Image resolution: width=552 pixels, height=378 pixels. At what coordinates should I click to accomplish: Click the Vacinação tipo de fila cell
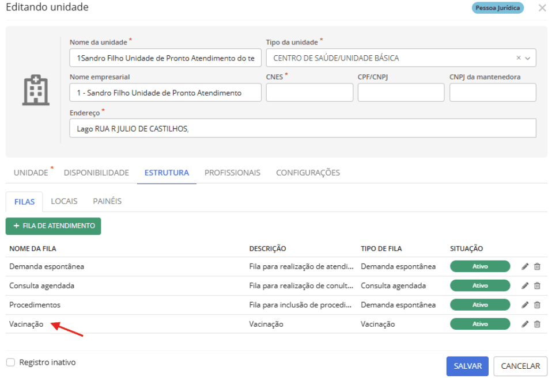[378, 324]
